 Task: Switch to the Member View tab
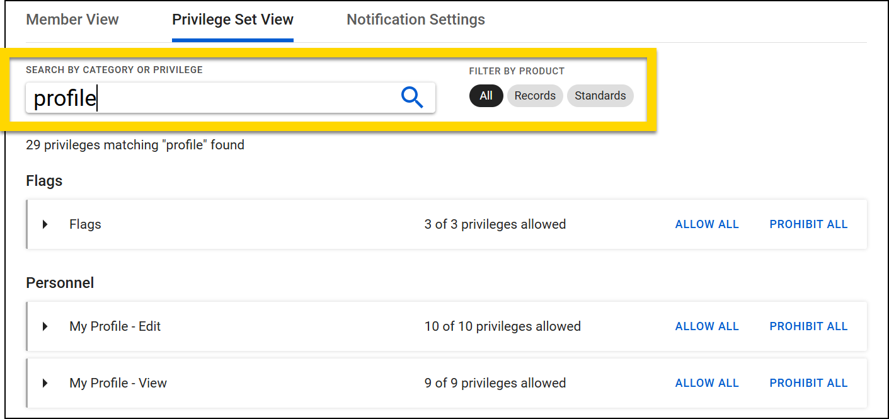(x=72, y=20)
